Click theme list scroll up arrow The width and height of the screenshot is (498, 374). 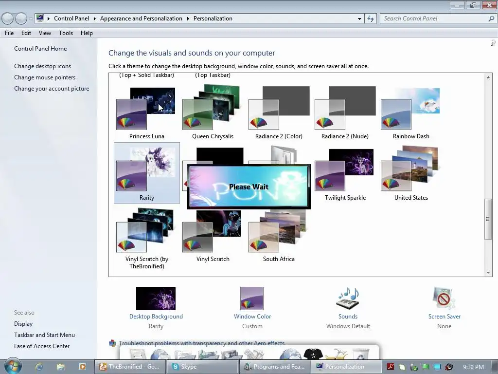[488, 77]
